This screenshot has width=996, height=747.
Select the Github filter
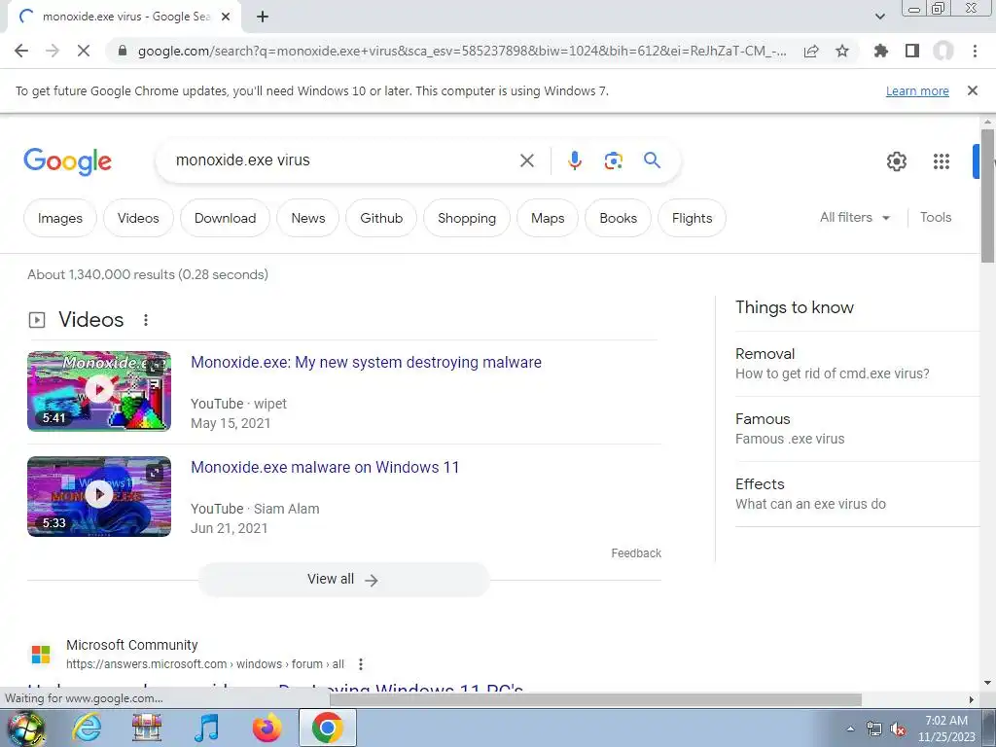coord(381,218)
